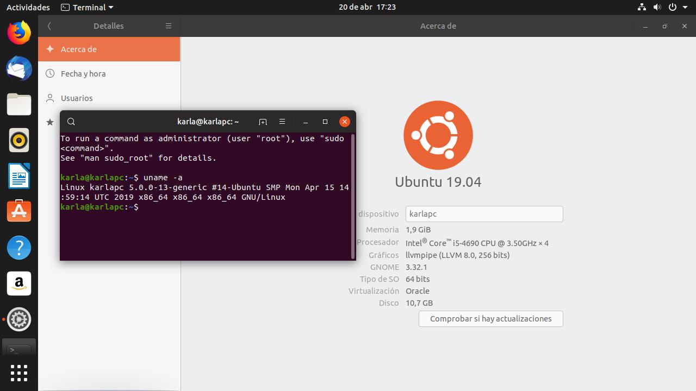
Task: Close the terminal window
Action: click(344, 122)
